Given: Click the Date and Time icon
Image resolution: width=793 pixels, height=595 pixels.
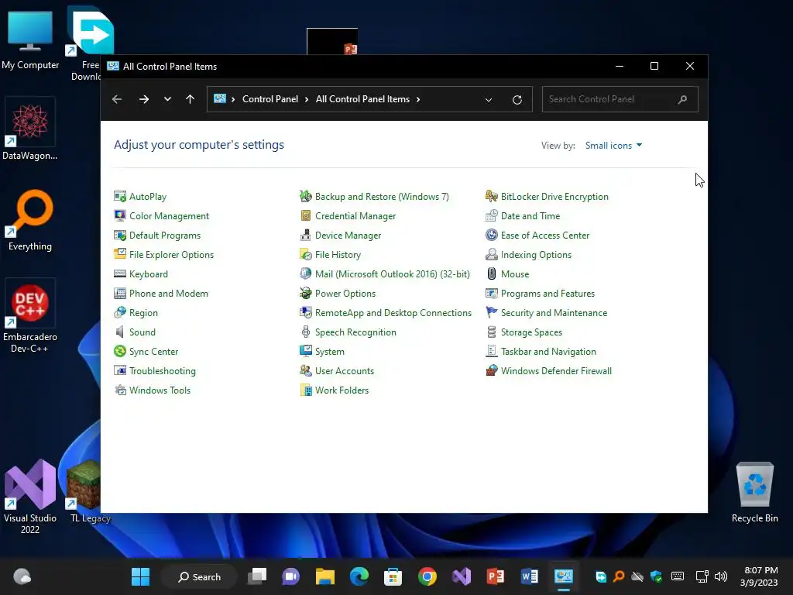Looking at the screenshot, I should click(x=492, y=216).
